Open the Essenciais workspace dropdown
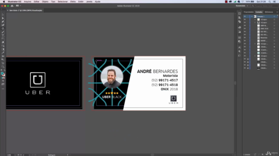The height and width of the screenshot is (156, 279). [242, 6]
